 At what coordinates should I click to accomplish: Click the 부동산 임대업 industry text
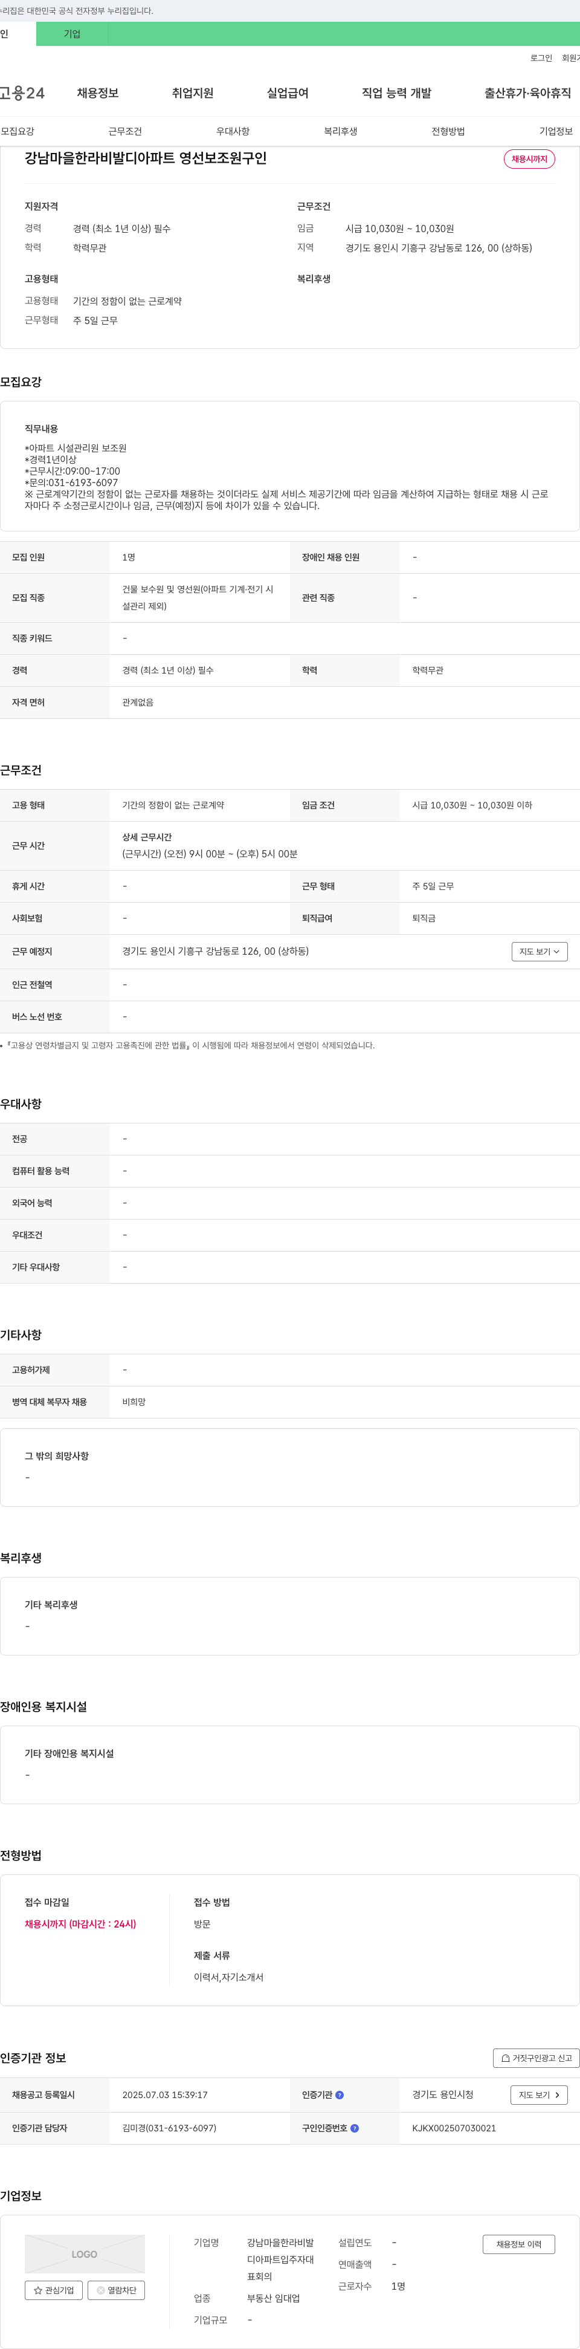[x=273, y=2298]
